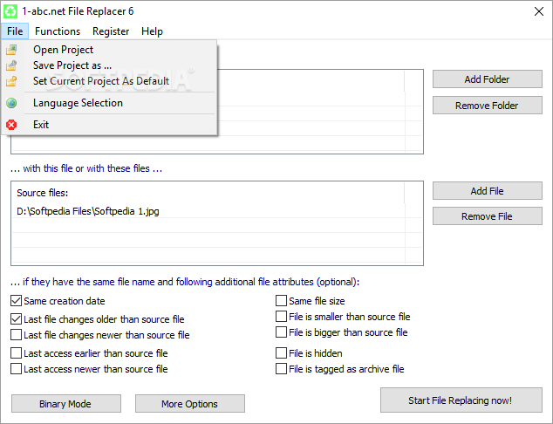Click the red Exit icon

[11, 125]
